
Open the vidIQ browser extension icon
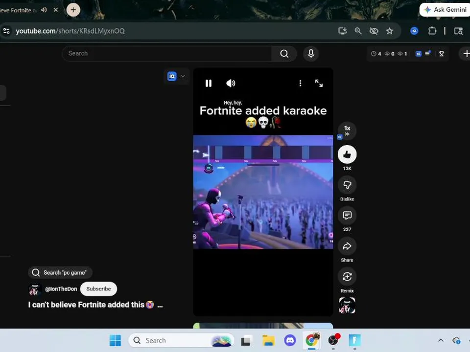(x=414, y=31)
